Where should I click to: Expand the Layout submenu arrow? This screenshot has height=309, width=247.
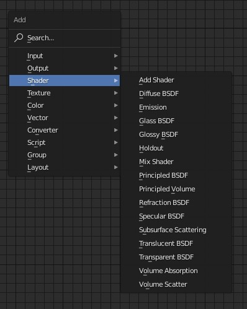(116, 167)
